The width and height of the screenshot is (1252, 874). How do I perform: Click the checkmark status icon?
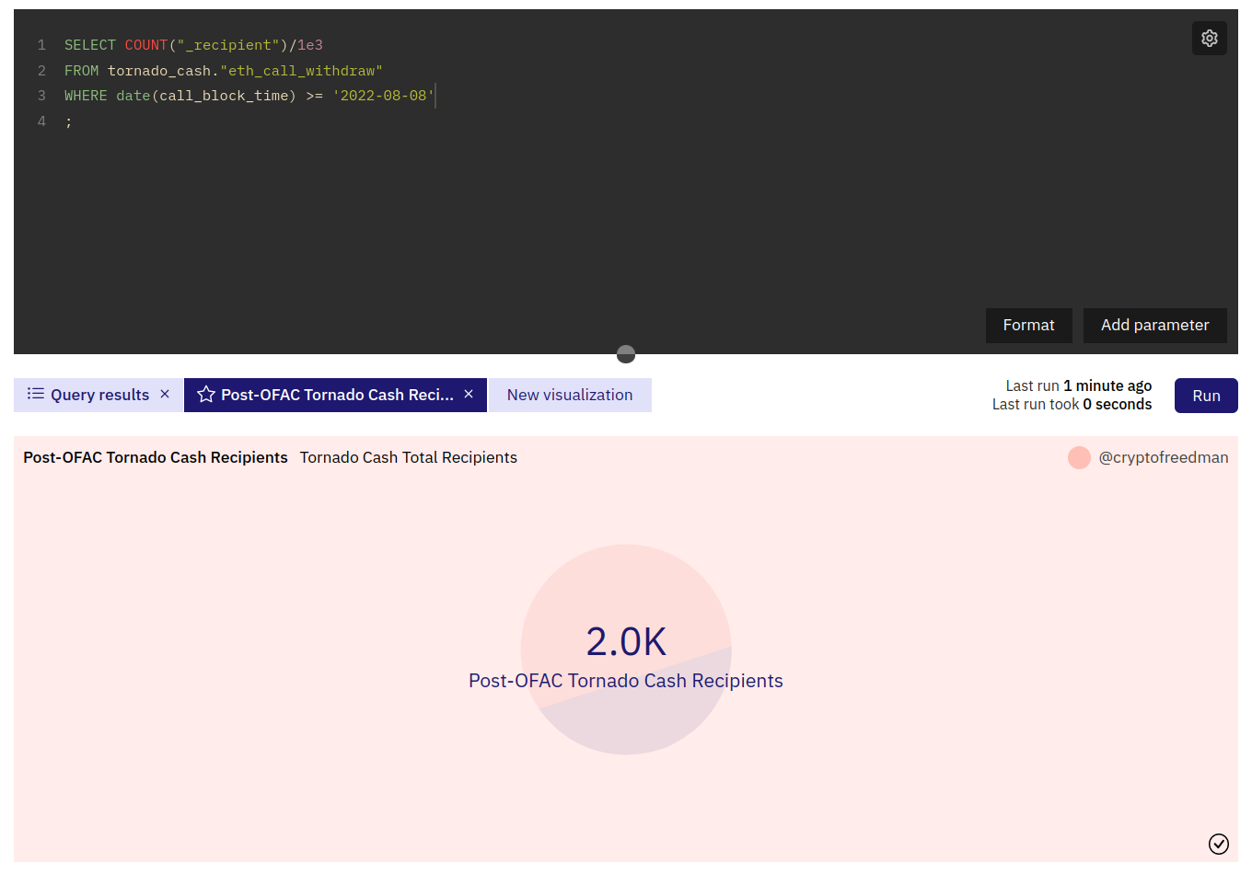click(x=1219, y=844)
